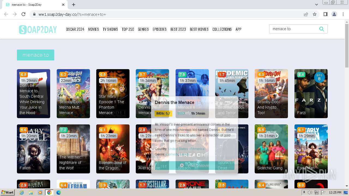This screenshot has height=196, width=349.
Task: Open the Farzi series poster
Action: (311, 94)
